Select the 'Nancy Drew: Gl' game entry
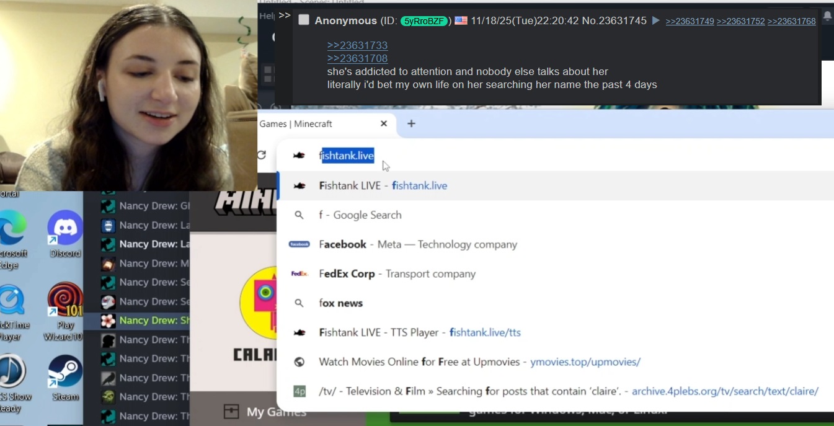This screenshot has width=834, height=426. [x=146, y=206]
